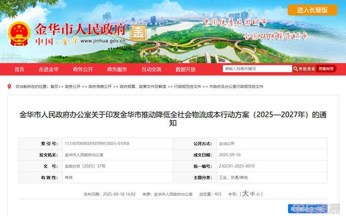
Task: Click the 智能问答 button
Action: pos(326,69)
